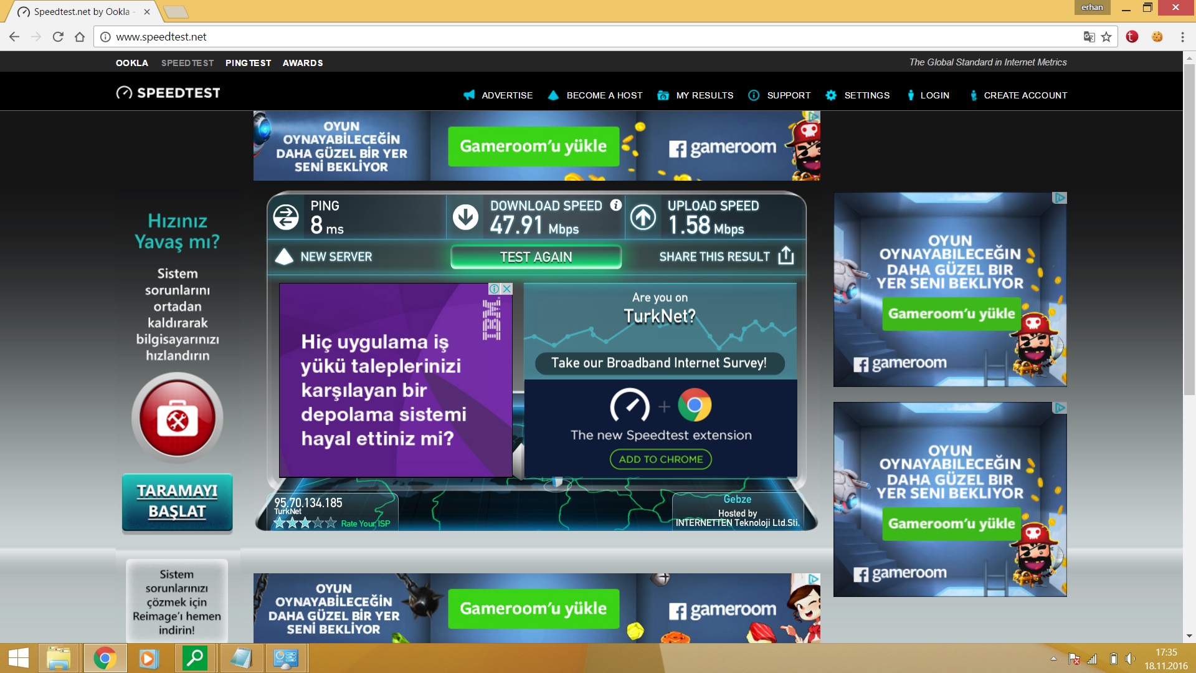Click Rate Your ISP link
Screen dimensions: 1196x673
tap(366, 523)
